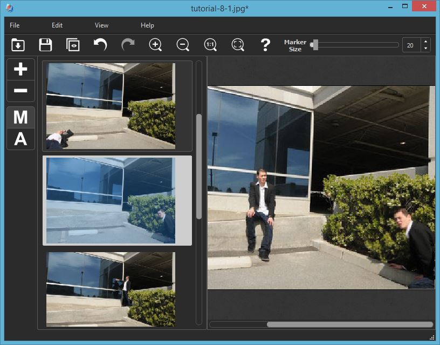
Task: Fit the image to the window
Action: pyautogui.click(x=237, y=45)
